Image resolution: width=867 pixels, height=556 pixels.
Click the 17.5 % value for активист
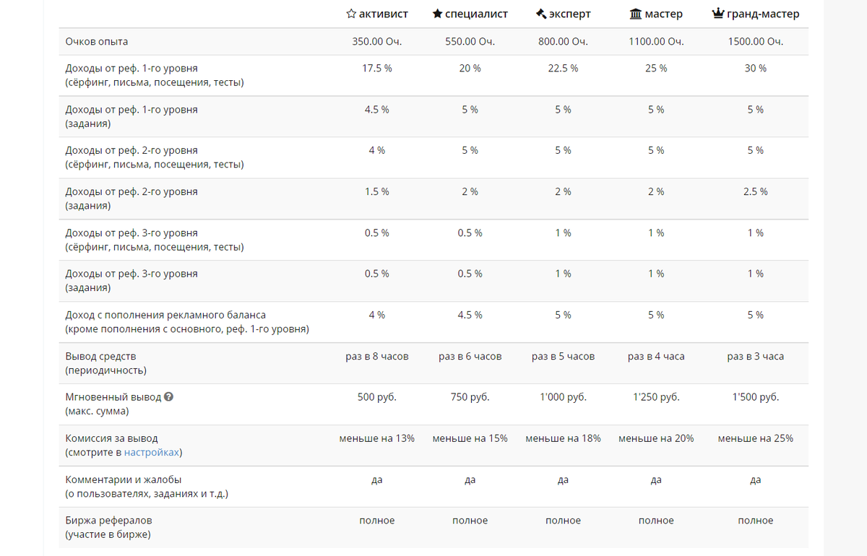tap(377, 68)
